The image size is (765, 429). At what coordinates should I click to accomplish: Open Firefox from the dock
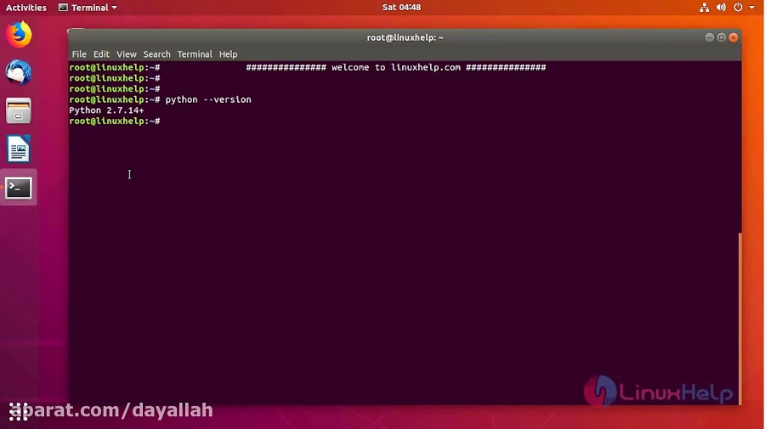[x=19, y=35]
